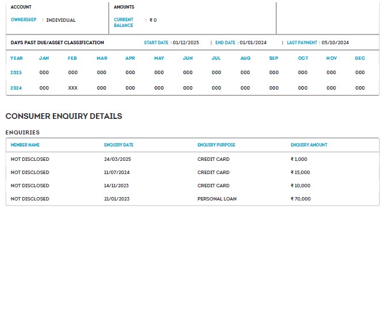Click the Last Payment date 05/10/2024

tap(335, 43)
